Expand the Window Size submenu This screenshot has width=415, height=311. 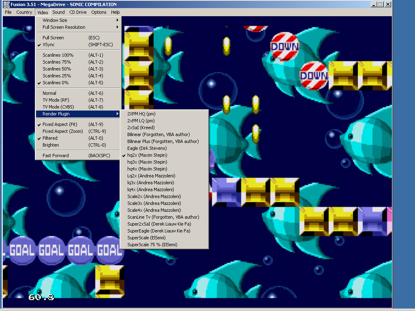pos(78,20)
